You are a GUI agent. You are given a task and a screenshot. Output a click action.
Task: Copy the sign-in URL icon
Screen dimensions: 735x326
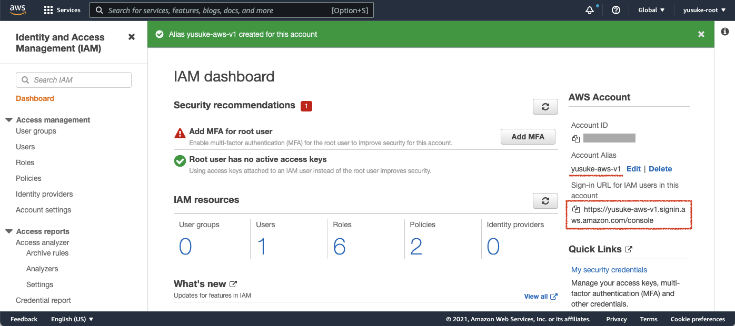(x=576, y=210)
